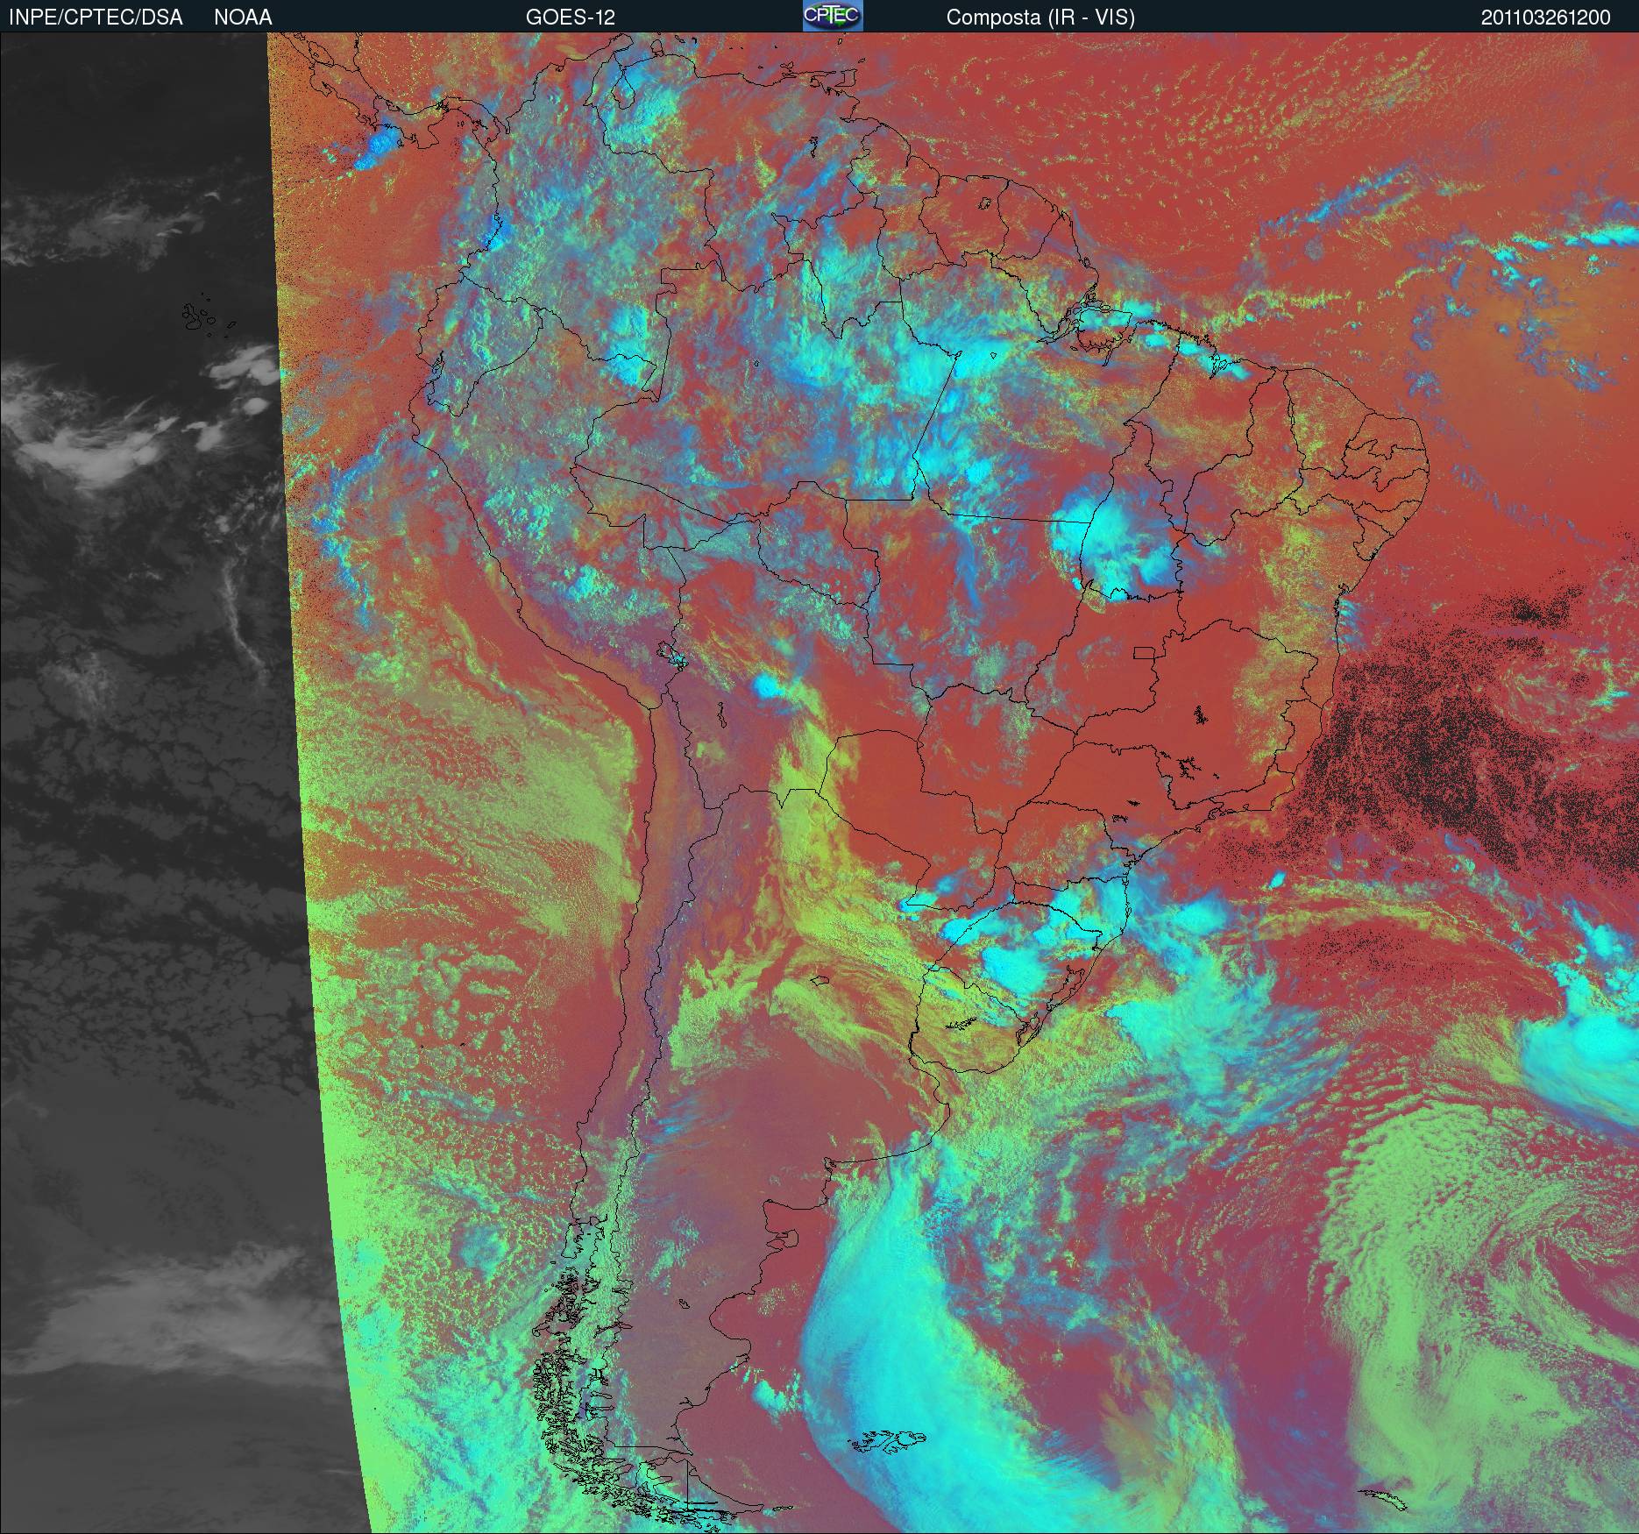Select the INPE/CPTEC/DSA header label

point(96,18)
